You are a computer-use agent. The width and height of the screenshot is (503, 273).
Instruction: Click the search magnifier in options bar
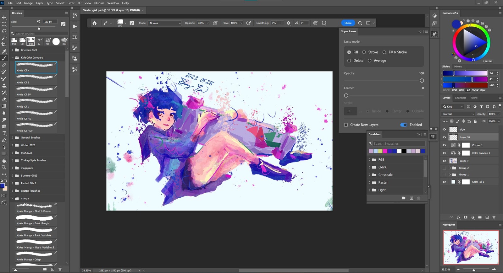pyautogui.click(x=360, y=23)
